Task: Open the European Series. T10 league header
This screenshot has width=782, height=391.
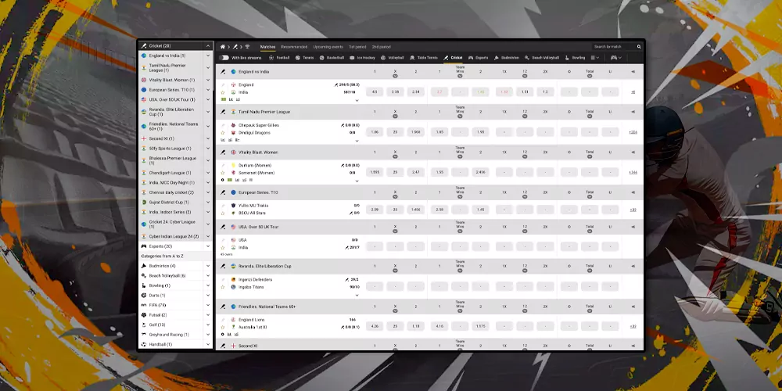Action: click(260, 192)
